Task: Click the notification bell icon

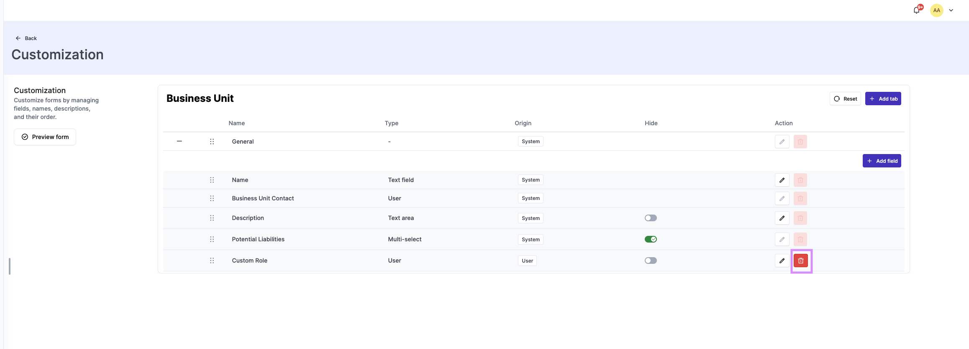Action: tap(916, 10)
